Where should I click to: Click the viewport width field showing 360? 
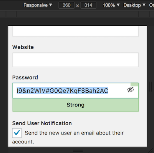[66, 5]
